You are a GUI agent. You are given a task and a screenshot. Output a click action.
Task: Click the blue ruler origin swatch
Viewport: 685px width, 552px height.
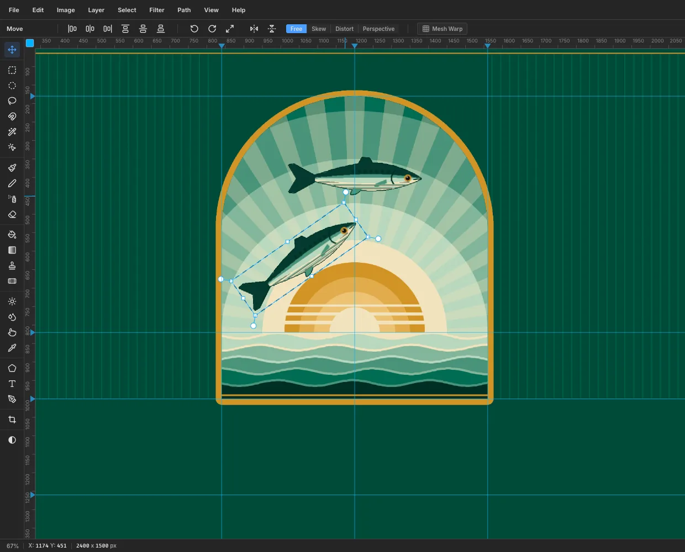click(30, 43)
